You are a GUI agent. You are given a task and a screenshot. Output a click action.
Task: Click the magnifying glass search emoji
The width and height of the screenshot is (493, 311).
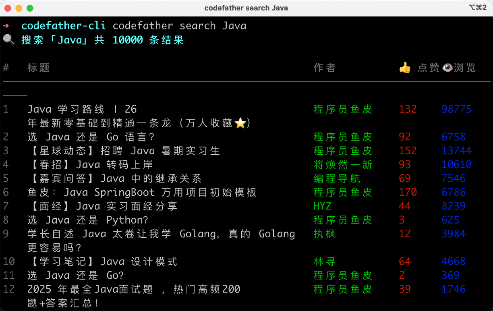(x=9, y=40)
